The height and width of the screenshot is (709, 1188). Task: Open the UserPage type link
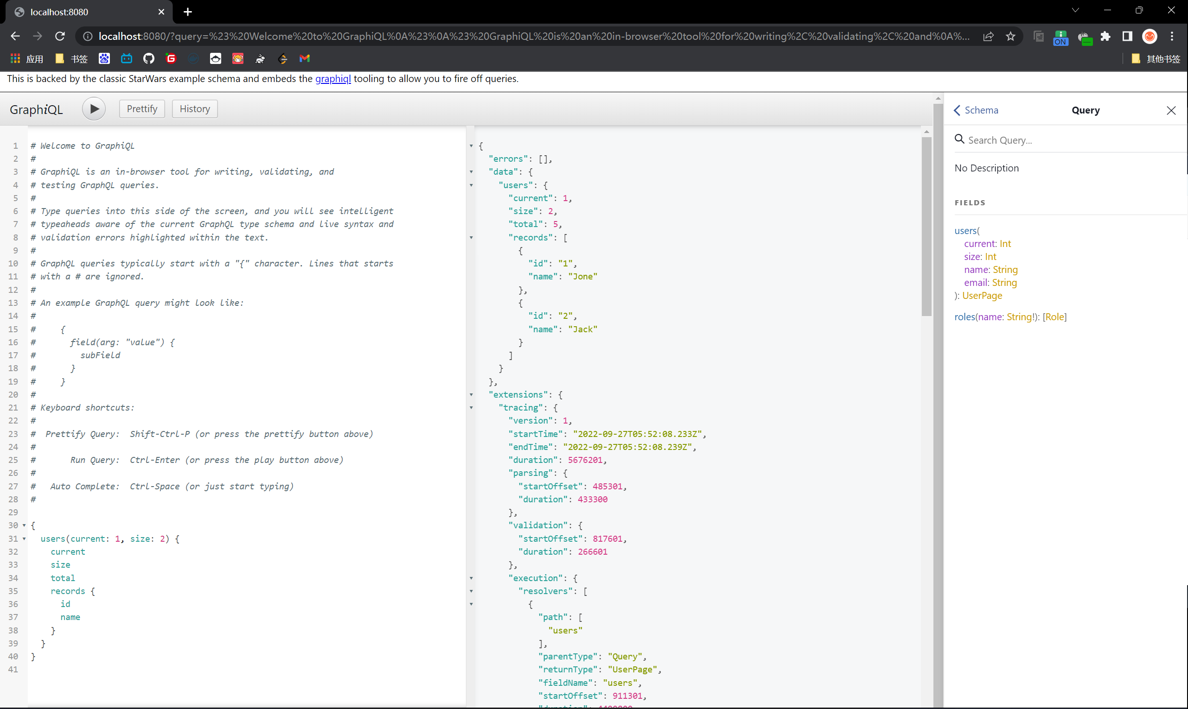pos(982,296)
